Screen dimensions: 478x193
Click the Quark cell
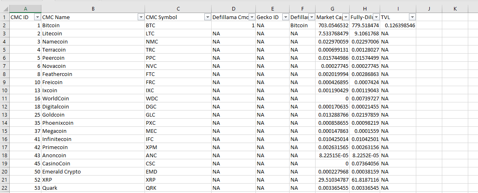93,188
